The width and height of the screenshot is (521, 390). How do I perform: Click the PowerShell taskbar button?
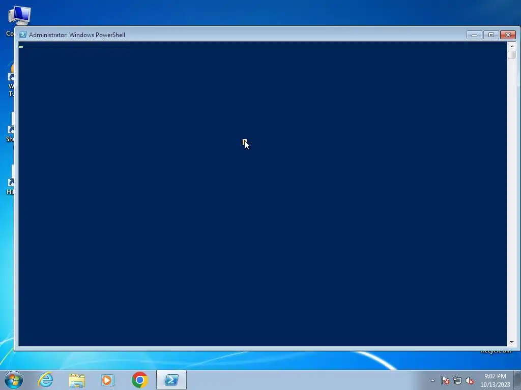[x=171, y=380]
